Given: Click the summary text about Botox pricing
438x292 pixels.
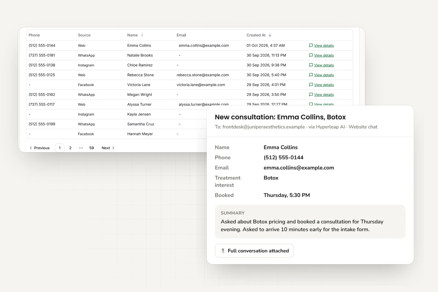Looking at the screenshot, I should (302, 225).
